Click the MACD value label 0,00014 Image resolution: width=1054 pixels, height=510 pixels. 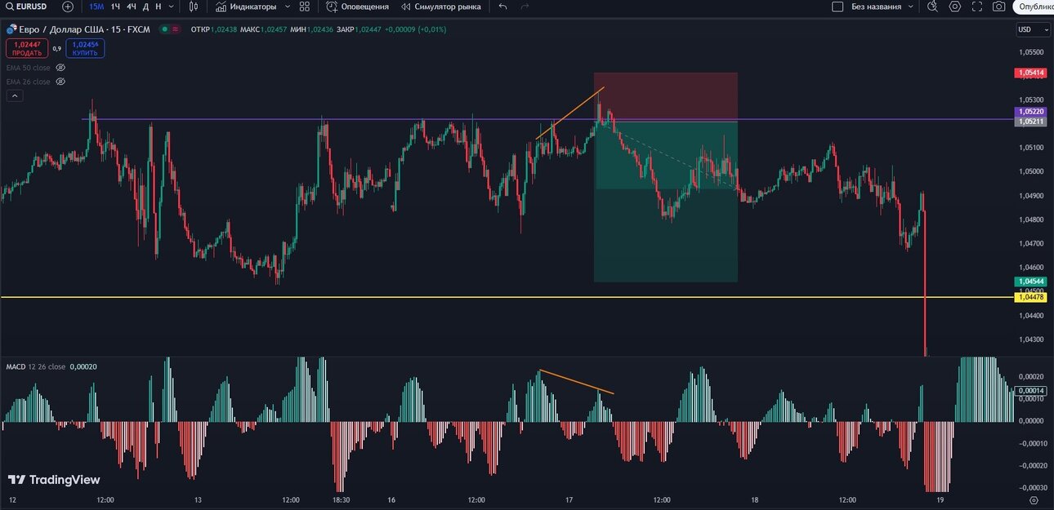pyautogui.click(x=1029, y=391)
